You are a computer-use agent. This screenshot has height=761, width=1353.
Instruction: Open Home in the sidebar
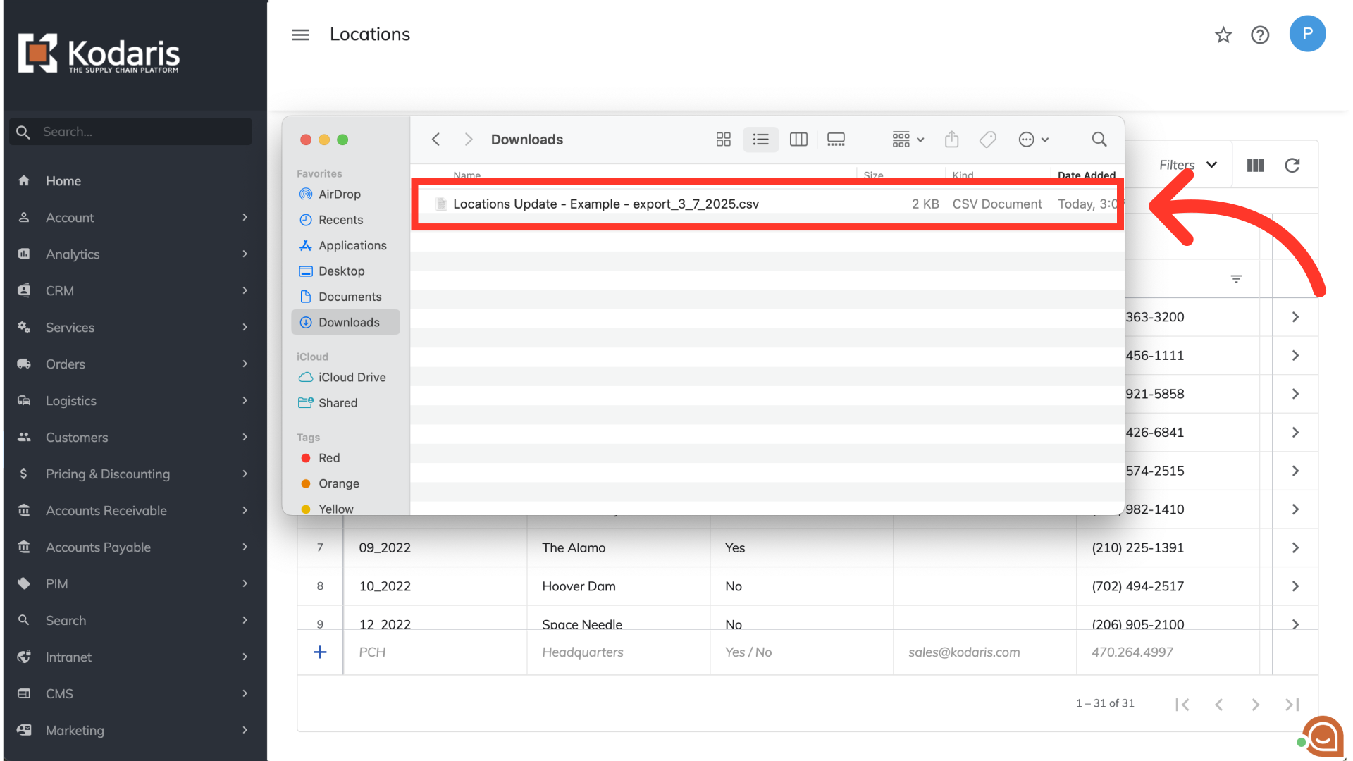(63, 181)
